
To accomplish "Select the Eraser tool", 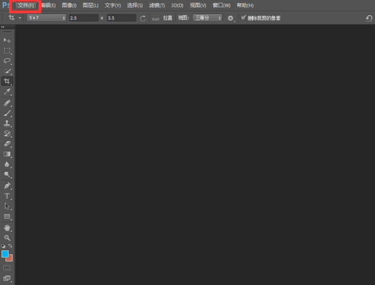I will [x=7, y=143].
